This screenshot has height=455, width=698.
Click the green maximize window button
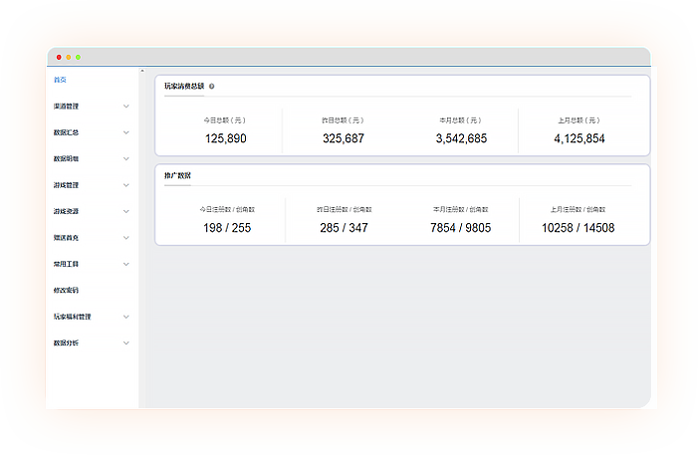point(78,57)
